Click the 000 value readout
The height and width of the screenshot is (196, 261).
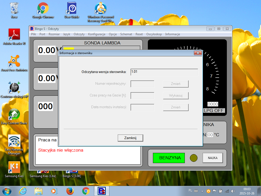(45, 106)
